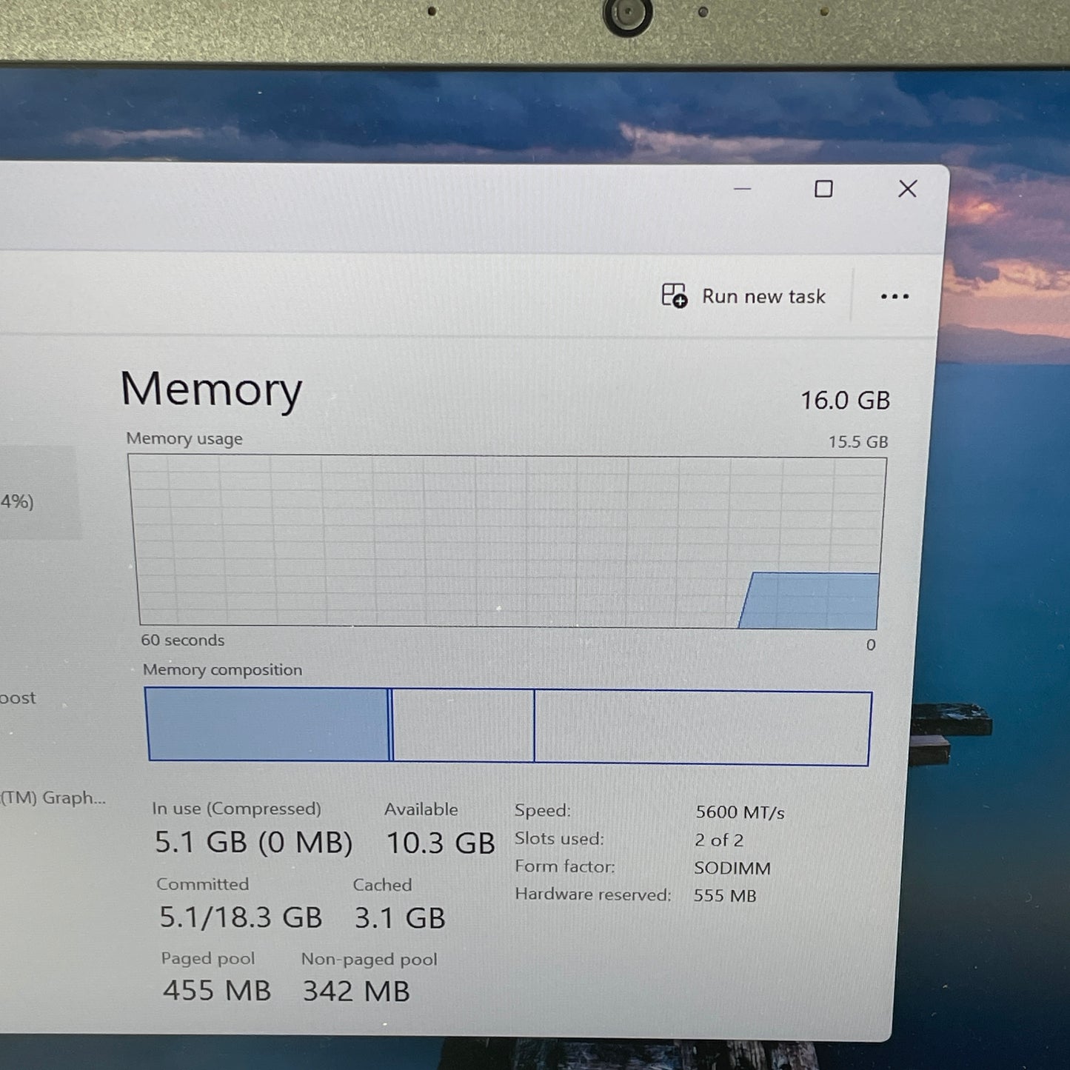Click the 'Memory usage' label
The width and height of the screenshot is (1070, 1070).
coord(184,438)
